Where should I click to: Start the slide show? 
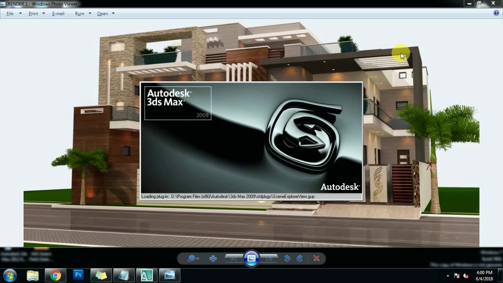(251, 258)
